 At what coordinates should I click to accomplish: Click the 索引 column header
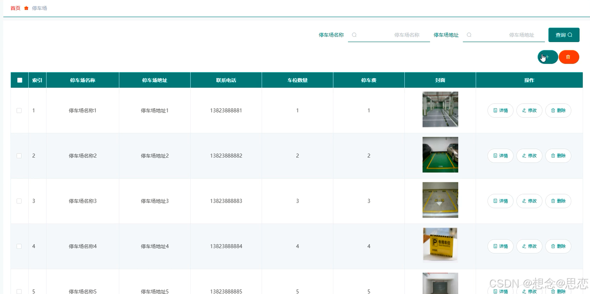point(37,80)
